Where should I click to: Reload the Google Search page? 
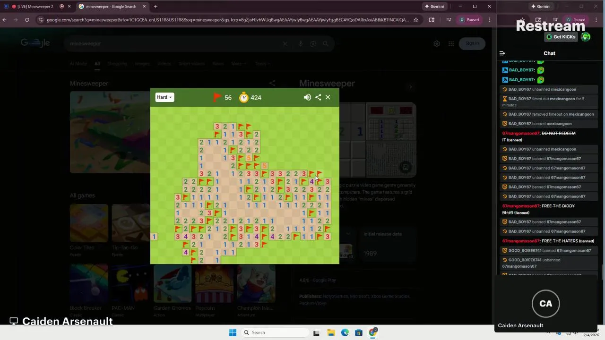click(27, 20)
